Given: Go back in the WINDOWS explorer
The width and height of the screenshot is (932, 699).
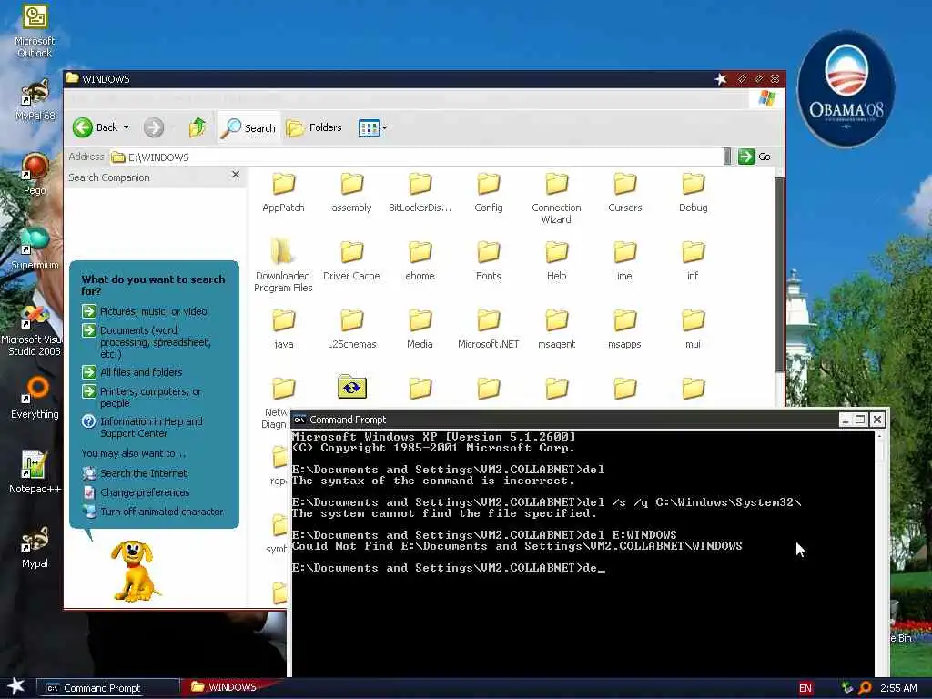Looking at the screenshot, I should pyautogui.click(x=95, y=127).
